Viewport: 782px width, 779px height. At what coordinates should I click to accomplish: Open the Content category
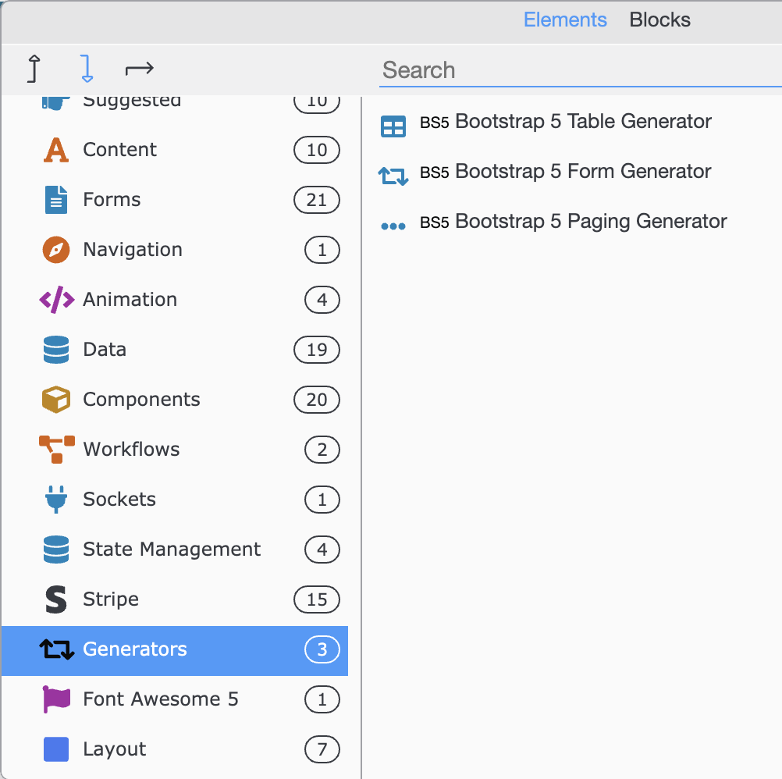(x=175, y=150)
